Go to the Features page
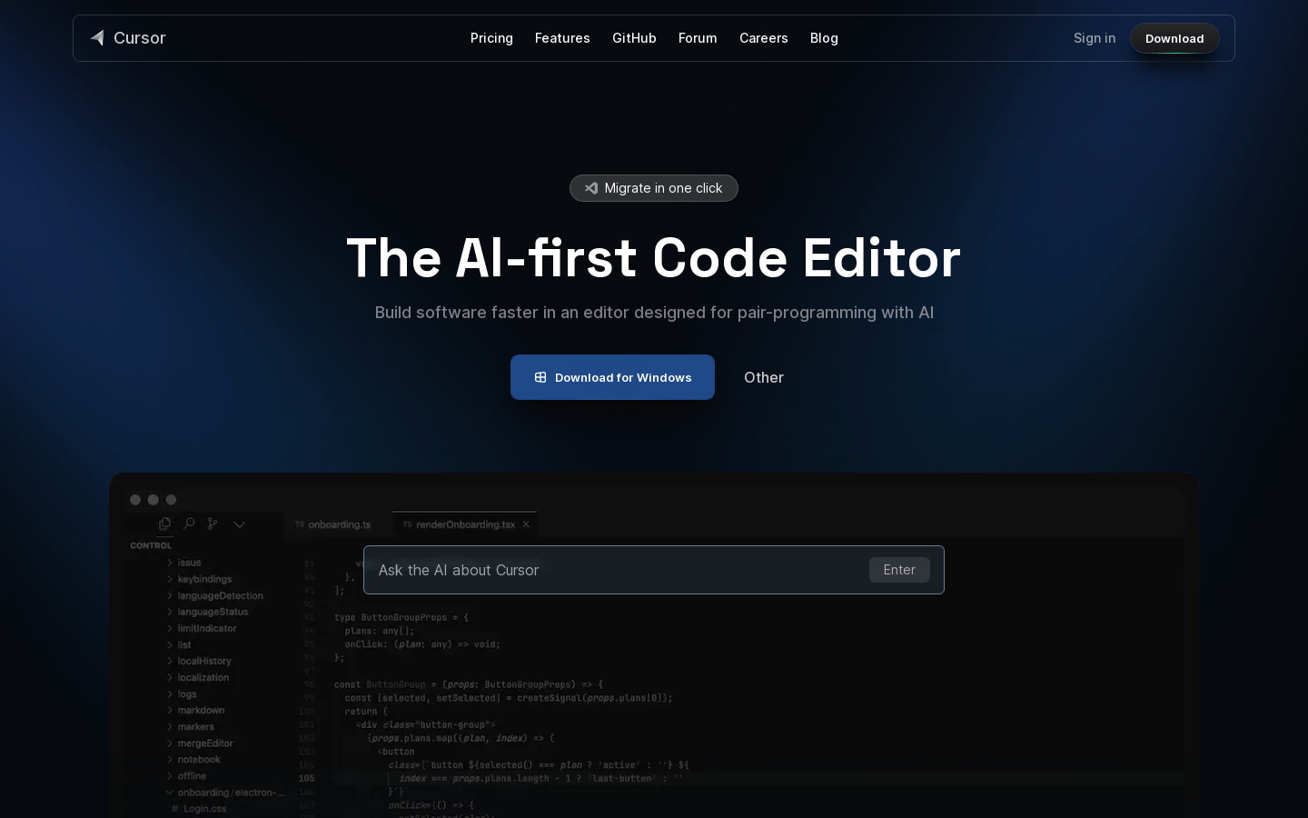 pos(562,38)
